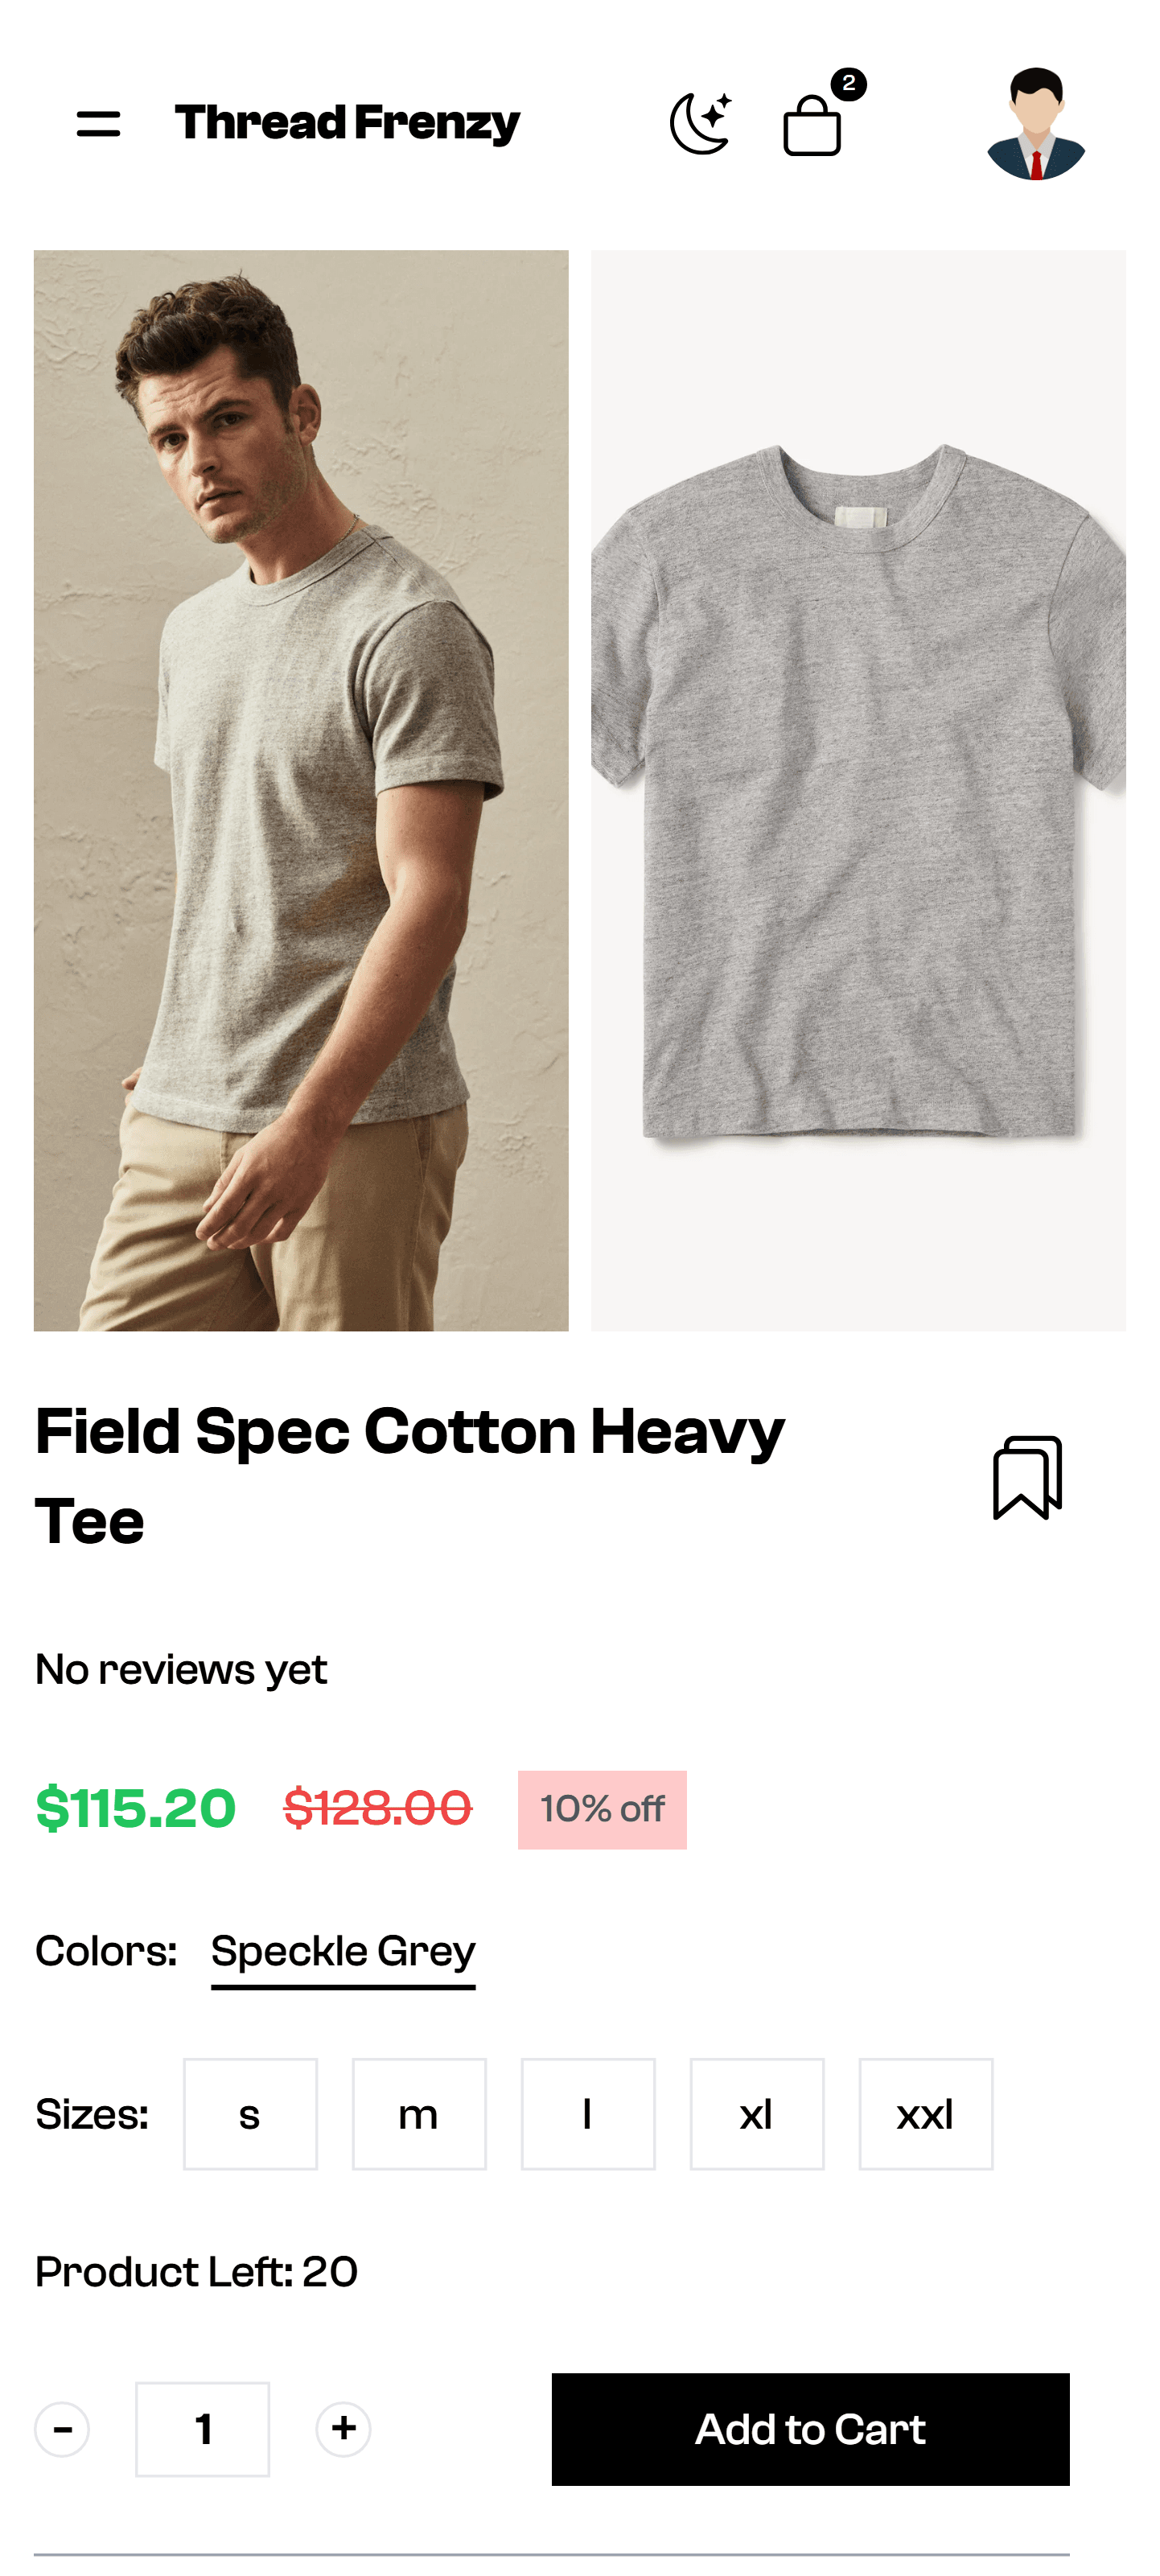Bookmark the Field Spec Cotton Heavy Tee
The height and width of the screenshot is (2576, 1160).
click(1027, 1477)
